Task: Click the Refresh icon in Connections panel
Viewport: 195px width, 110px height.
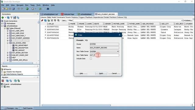Action: [8, 18]
